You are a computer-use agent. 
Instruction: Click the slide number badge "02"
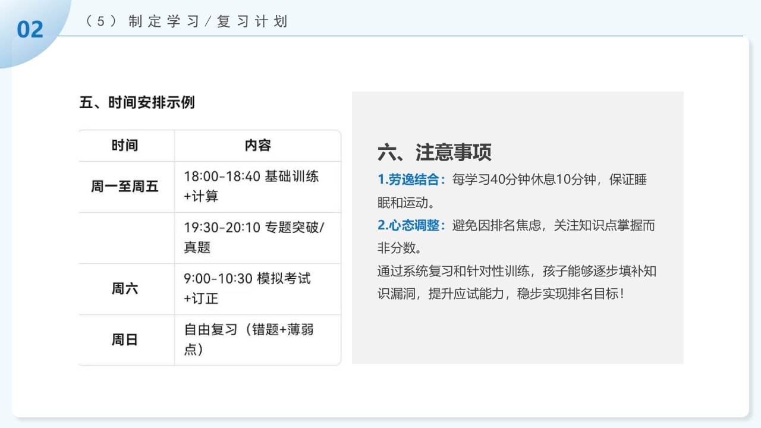pos(30,29)
